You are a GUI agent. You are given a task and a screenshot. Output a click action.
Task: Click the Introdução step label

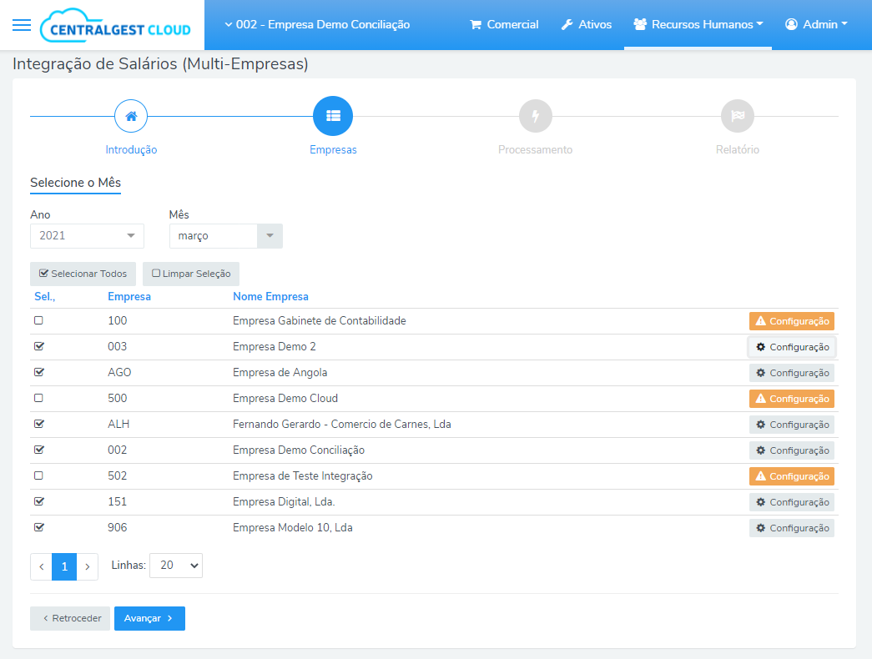[x=131, y=149]
